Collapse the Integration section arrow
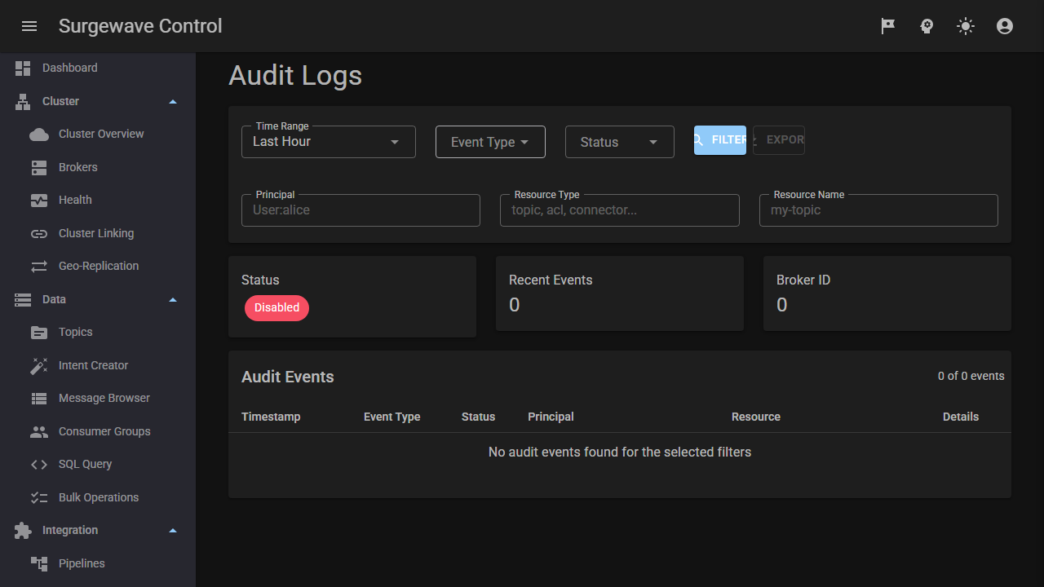 (x=173, y=531)
